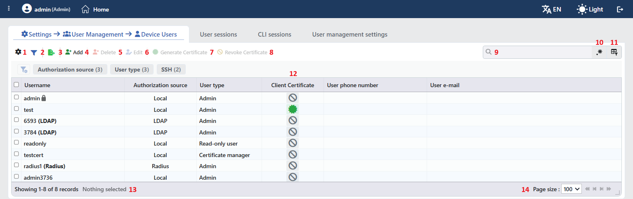Click no-certificate icon in admin3736 row

(x=293, y=177)
